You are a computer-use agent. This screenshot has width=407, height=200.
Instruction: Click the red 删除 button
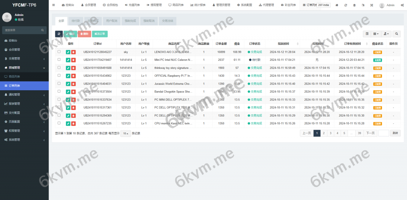click(84, 34)
